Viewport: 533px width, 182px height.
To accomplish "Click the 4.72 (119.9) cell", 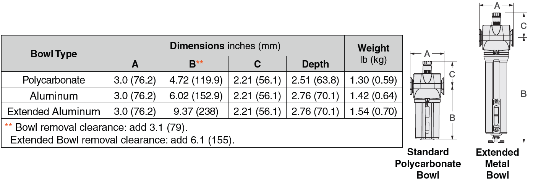I will click(196, 80).
